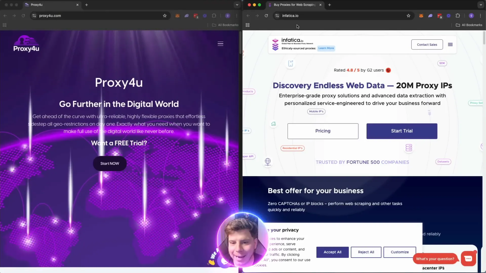Image resolution: width=486 pixels, height=273 pixels.
Task: Click the red-badged extension icon in infatica toolbar
Action: tap(439, 16)
